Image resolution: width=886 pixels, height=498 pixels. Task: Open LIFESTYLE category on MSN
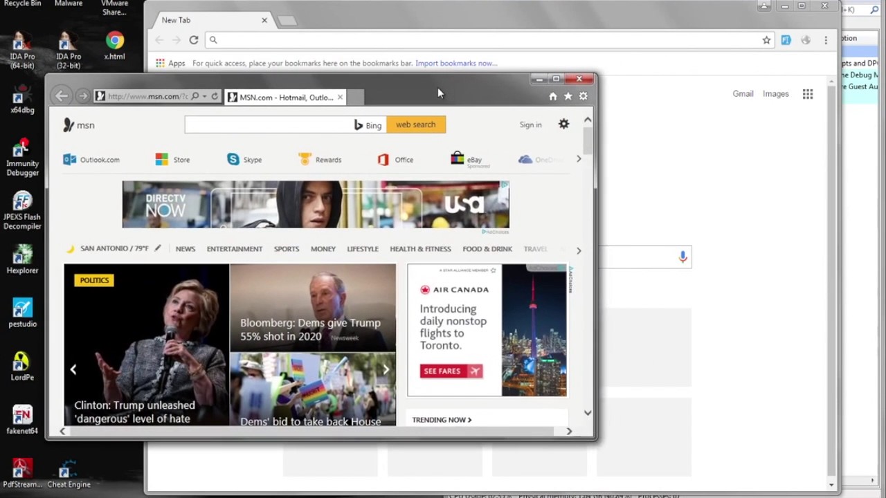point(363,249)
